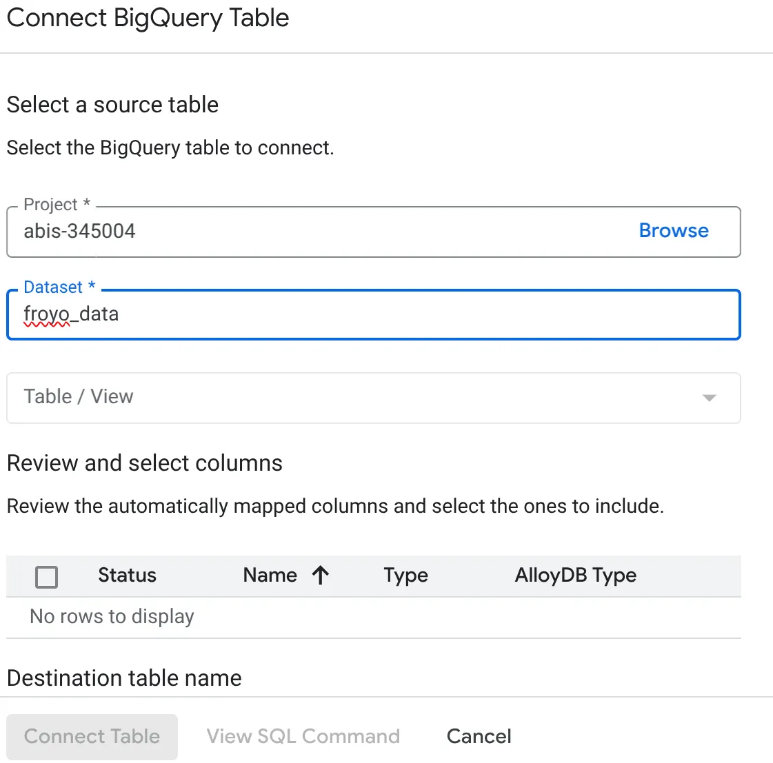Click the ascending sort arrow next to Name
The image size is (773, 763).
(x=321, y=576)
